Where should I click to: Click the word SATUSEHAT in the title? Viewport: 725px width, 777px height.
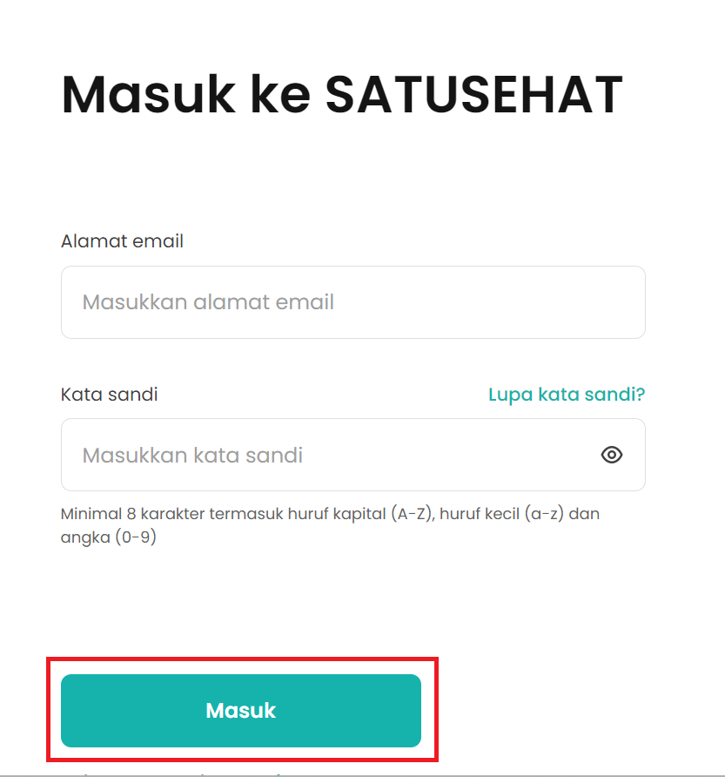click(474, 94)
